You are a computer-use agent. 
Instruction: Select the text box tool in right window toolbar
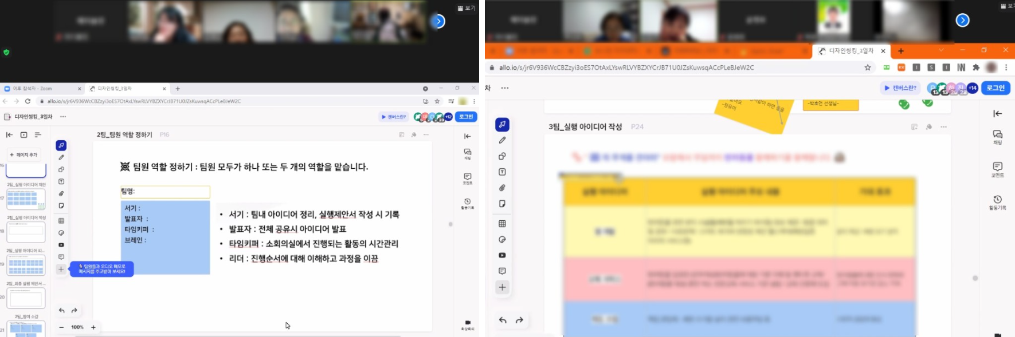click(x=502, y=172)
